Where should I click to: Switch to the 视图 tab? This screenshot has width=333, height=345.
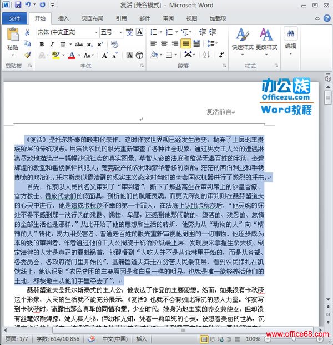[x=191, y=18]
